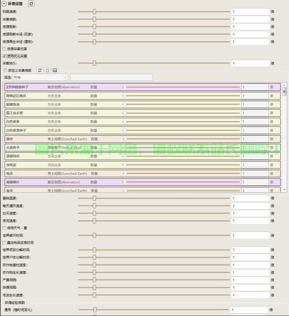Collapse the 环境设置 section with the round chevron
289x316 pixels.
pyautogui.click(x=4, y=3)
